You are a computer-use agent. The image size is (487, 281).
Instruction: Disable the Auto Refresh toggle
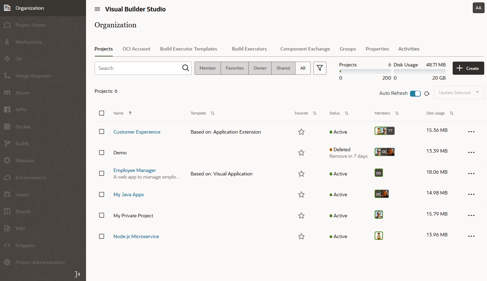415,93
